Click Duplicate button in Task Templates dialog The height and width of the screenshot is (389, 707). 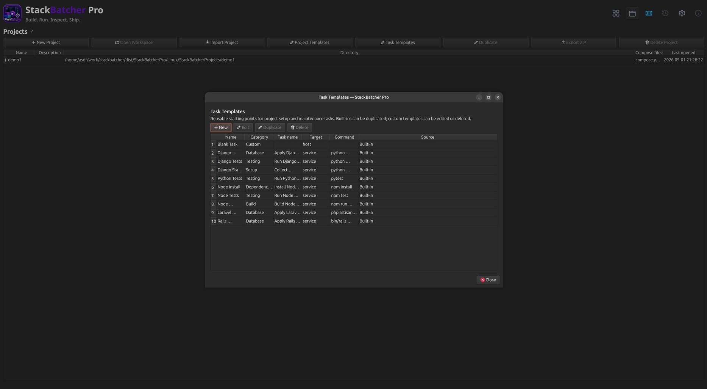(x=270, y=127)
